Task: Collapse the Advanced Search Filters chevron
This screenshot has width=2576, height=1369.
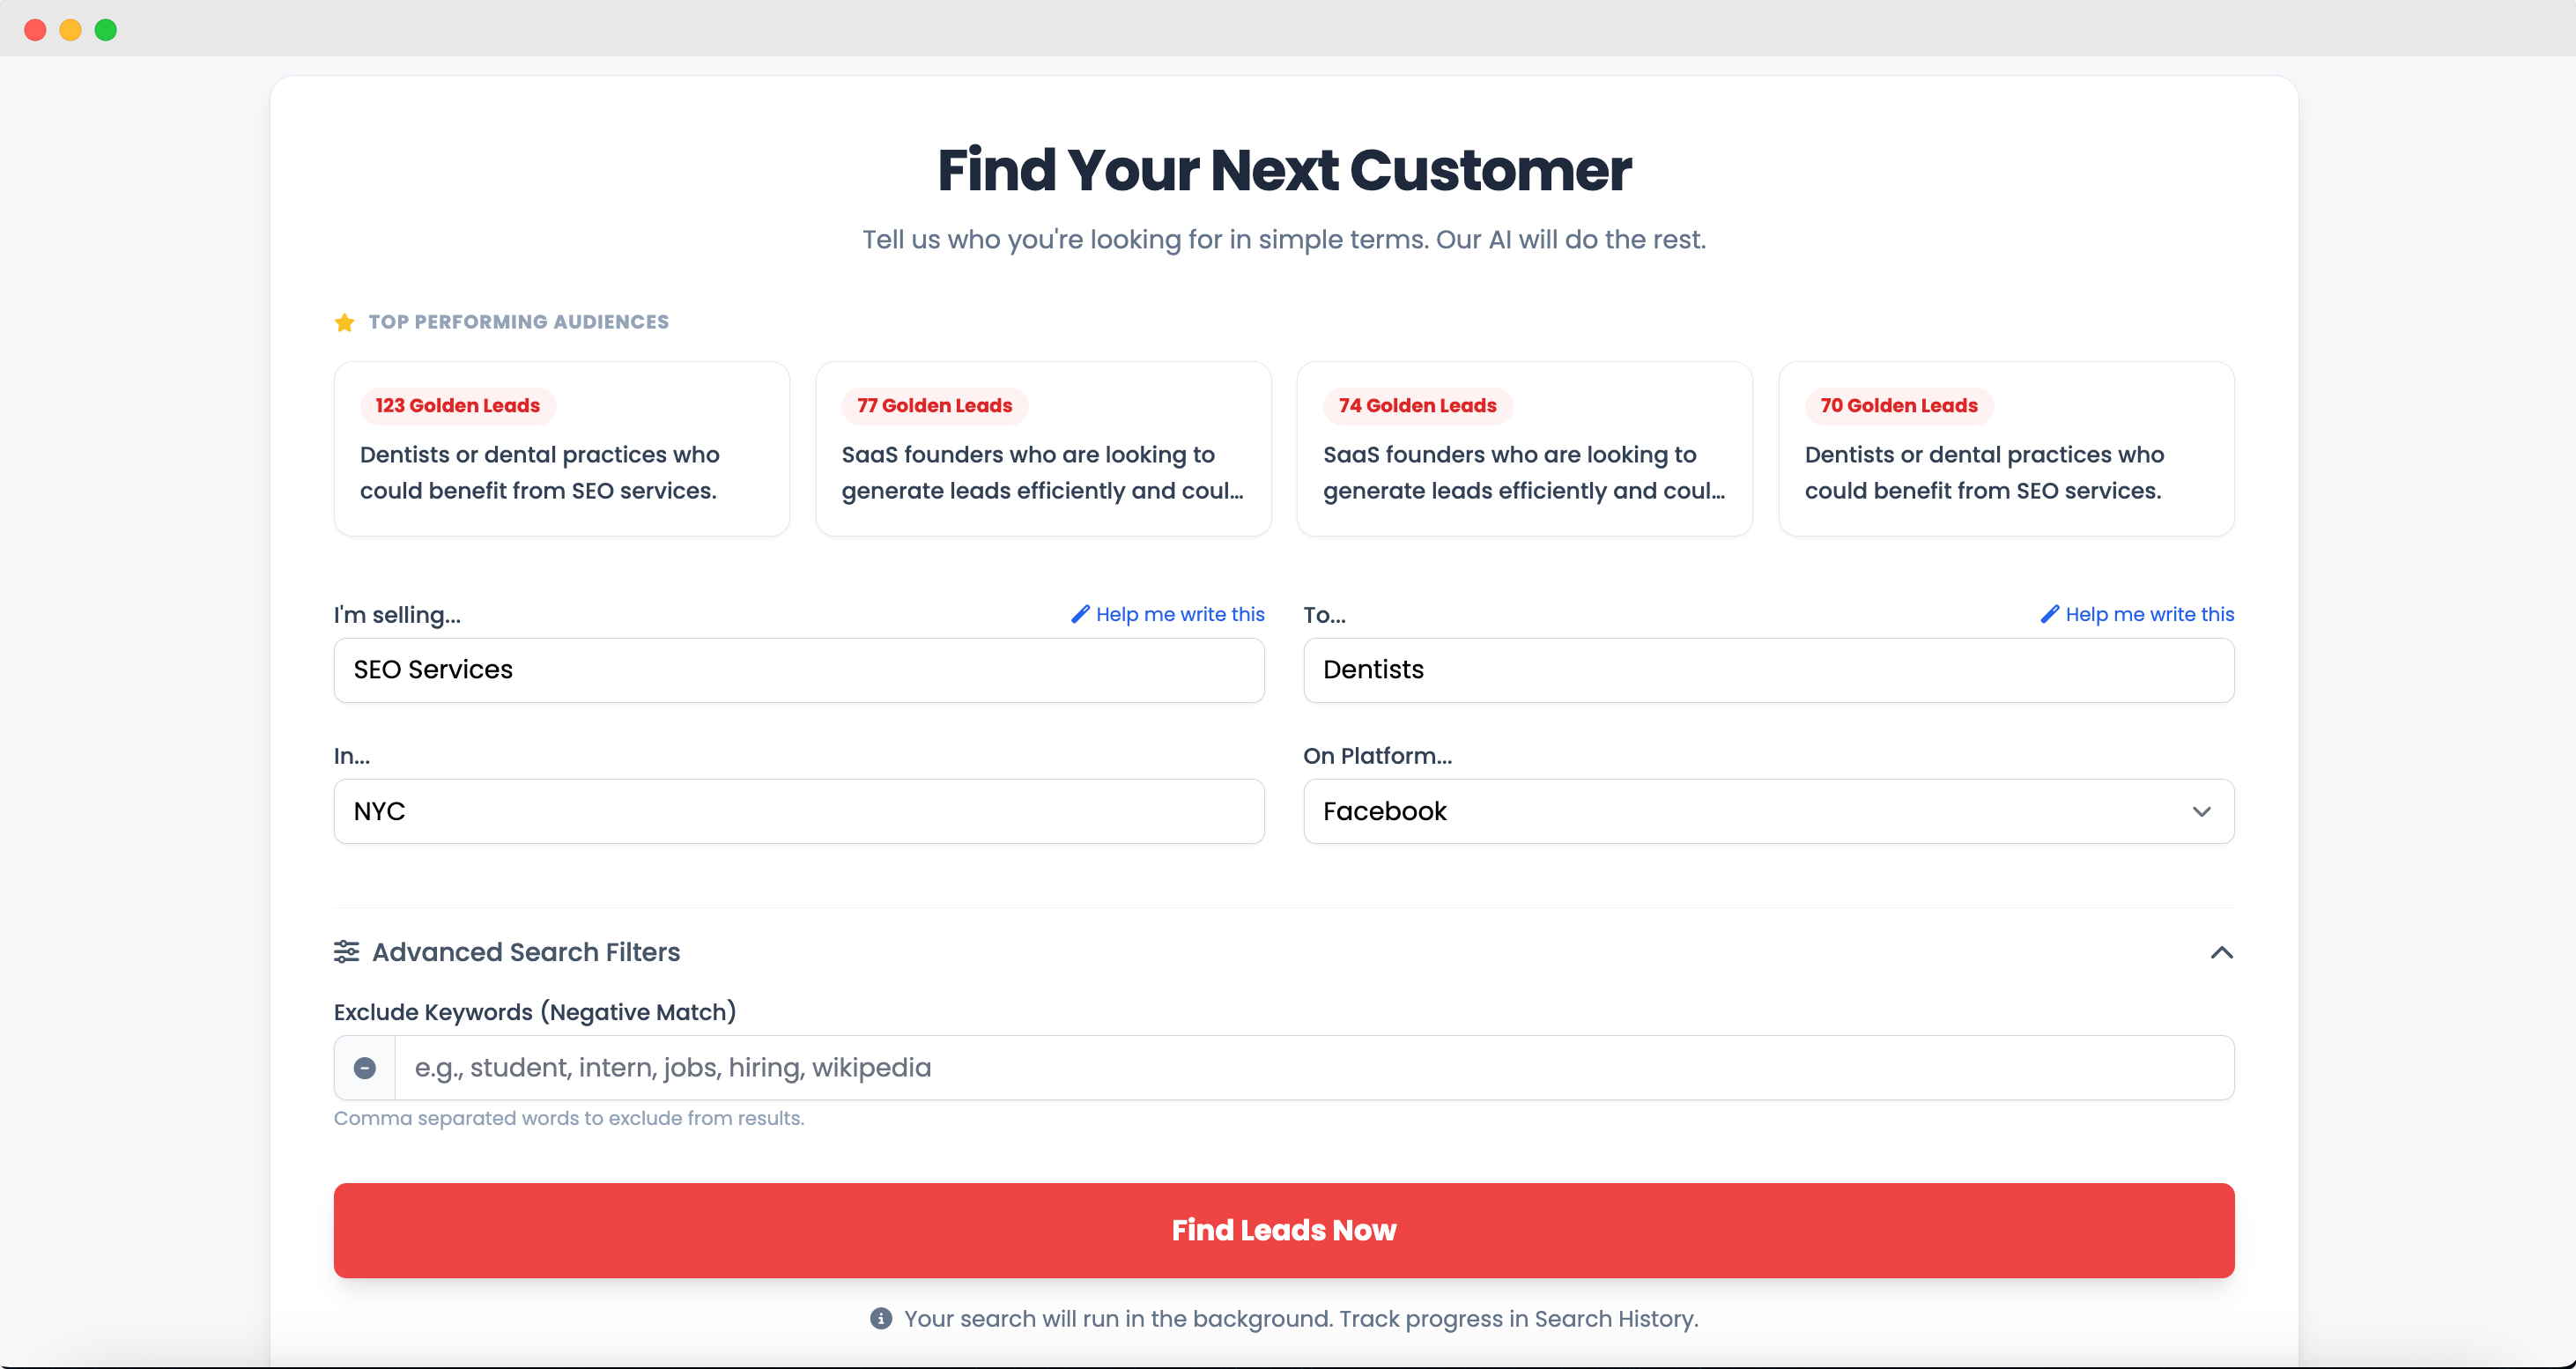Action: (2221, 952)
